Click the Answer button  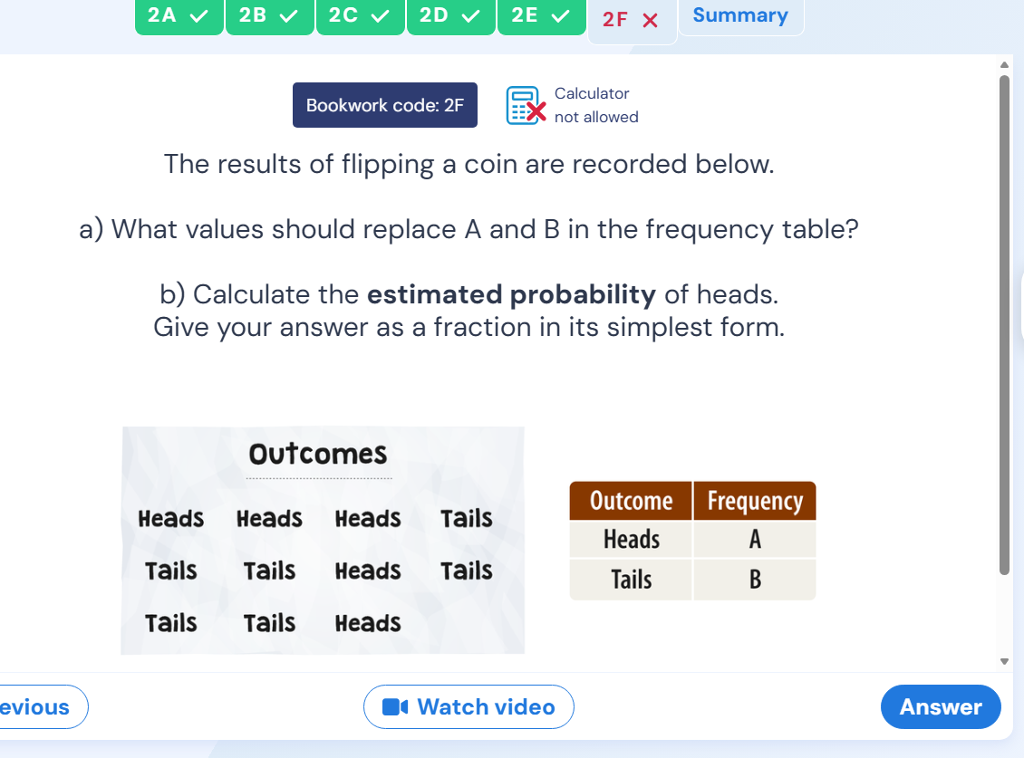pos(941,706)
